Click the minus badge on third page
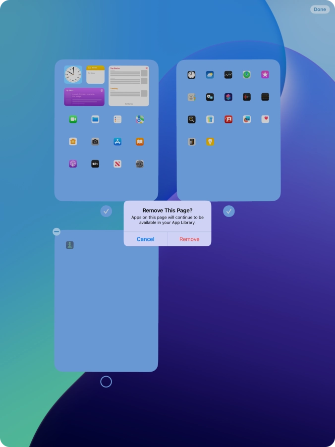Viewport: 335px width, 447px height. 56,232
